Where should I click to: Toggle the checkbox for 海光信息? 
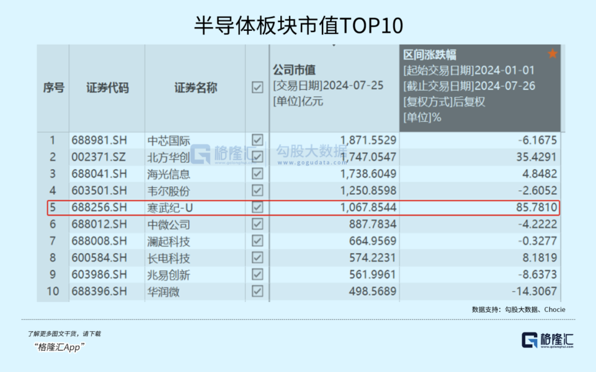click(x=257, y=174)
